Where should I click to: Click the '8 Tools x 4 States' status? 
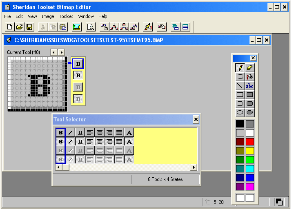pyautogui.click(x=165, y=179)
